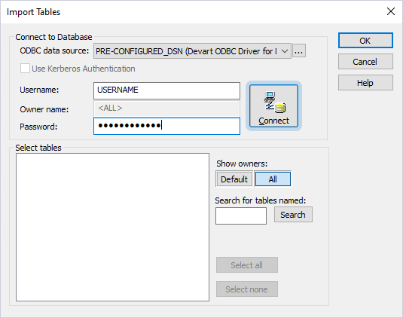
Task: Dismiss dialog with Cancel button
Action: [365, 62]
